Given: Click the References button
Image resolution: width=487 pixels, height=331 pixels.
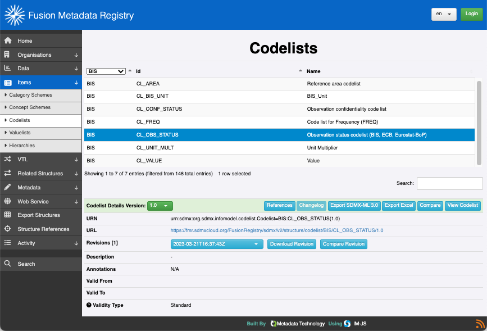Looking at the screenshot, I should tap(279, 206).
